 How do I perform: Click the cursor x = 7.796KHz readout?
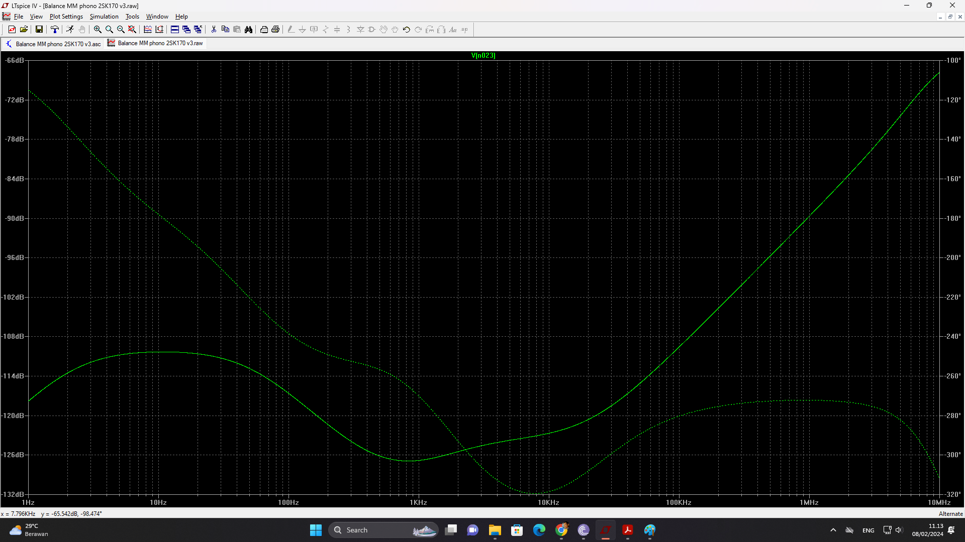pyautogui.click(x=18, y=514)
